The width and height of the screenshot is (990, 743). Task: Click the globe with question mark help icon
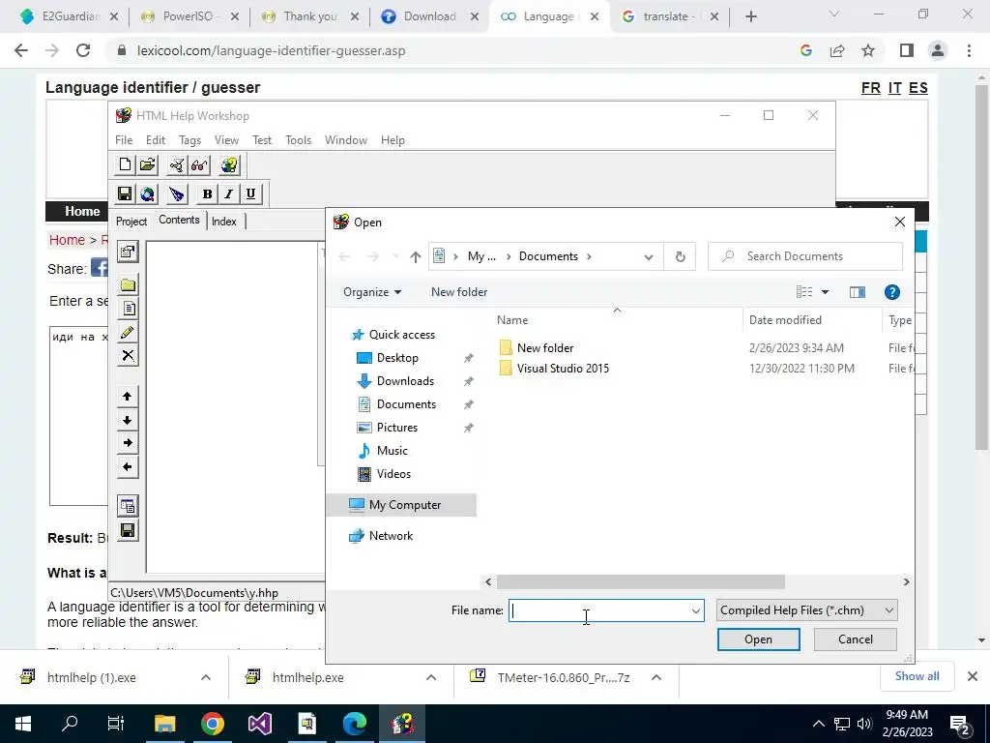[x=229, y=165]
